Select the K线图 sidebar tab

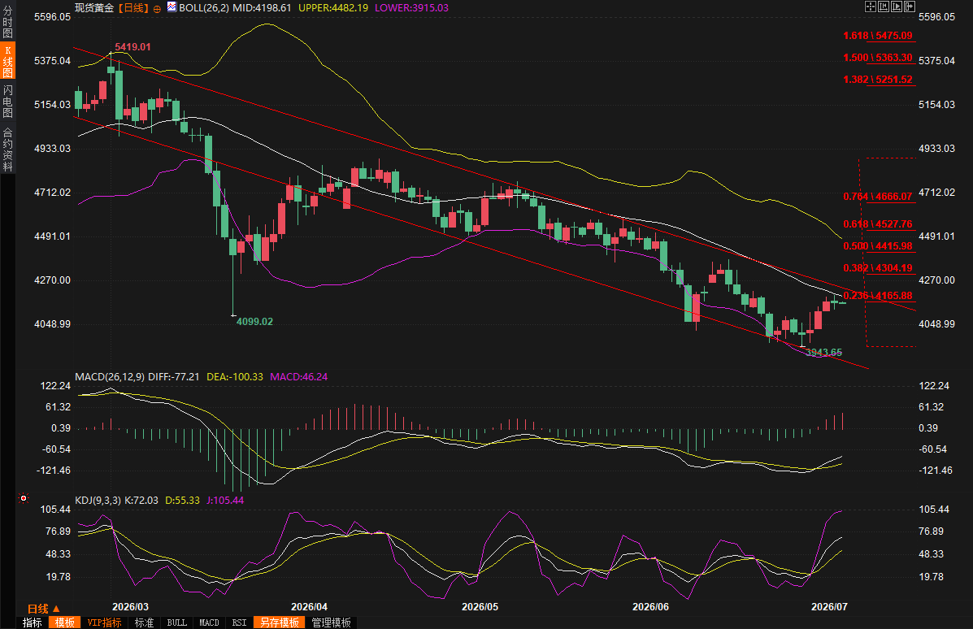[7, 61]
